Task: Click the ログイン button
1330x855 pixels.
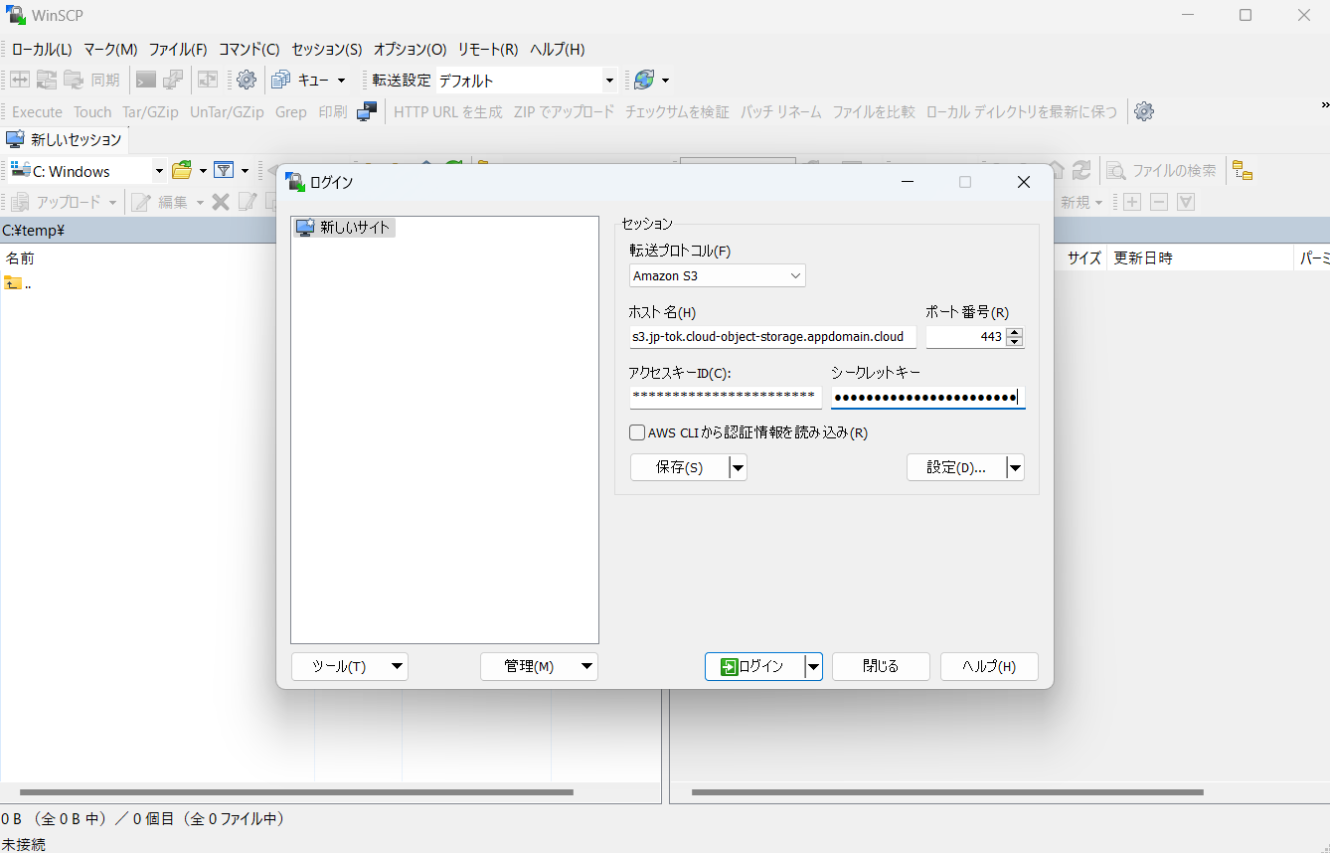Action: [x=754, y=666]
